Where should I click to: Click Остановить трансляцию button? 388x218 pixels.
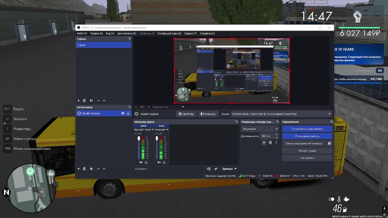(307, 129)
